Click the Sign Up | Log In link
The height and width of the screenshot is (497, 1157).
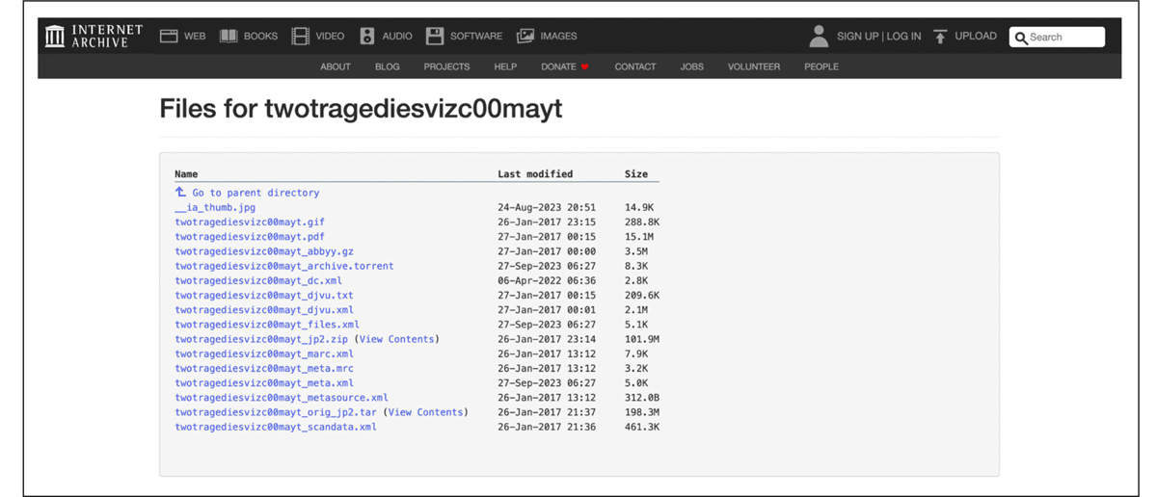coord(878,37)
